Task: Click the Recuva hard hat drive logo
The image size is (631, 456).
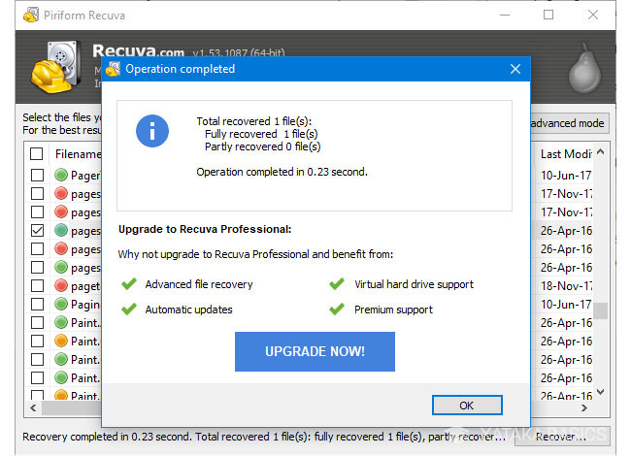Action: (56, 67)
